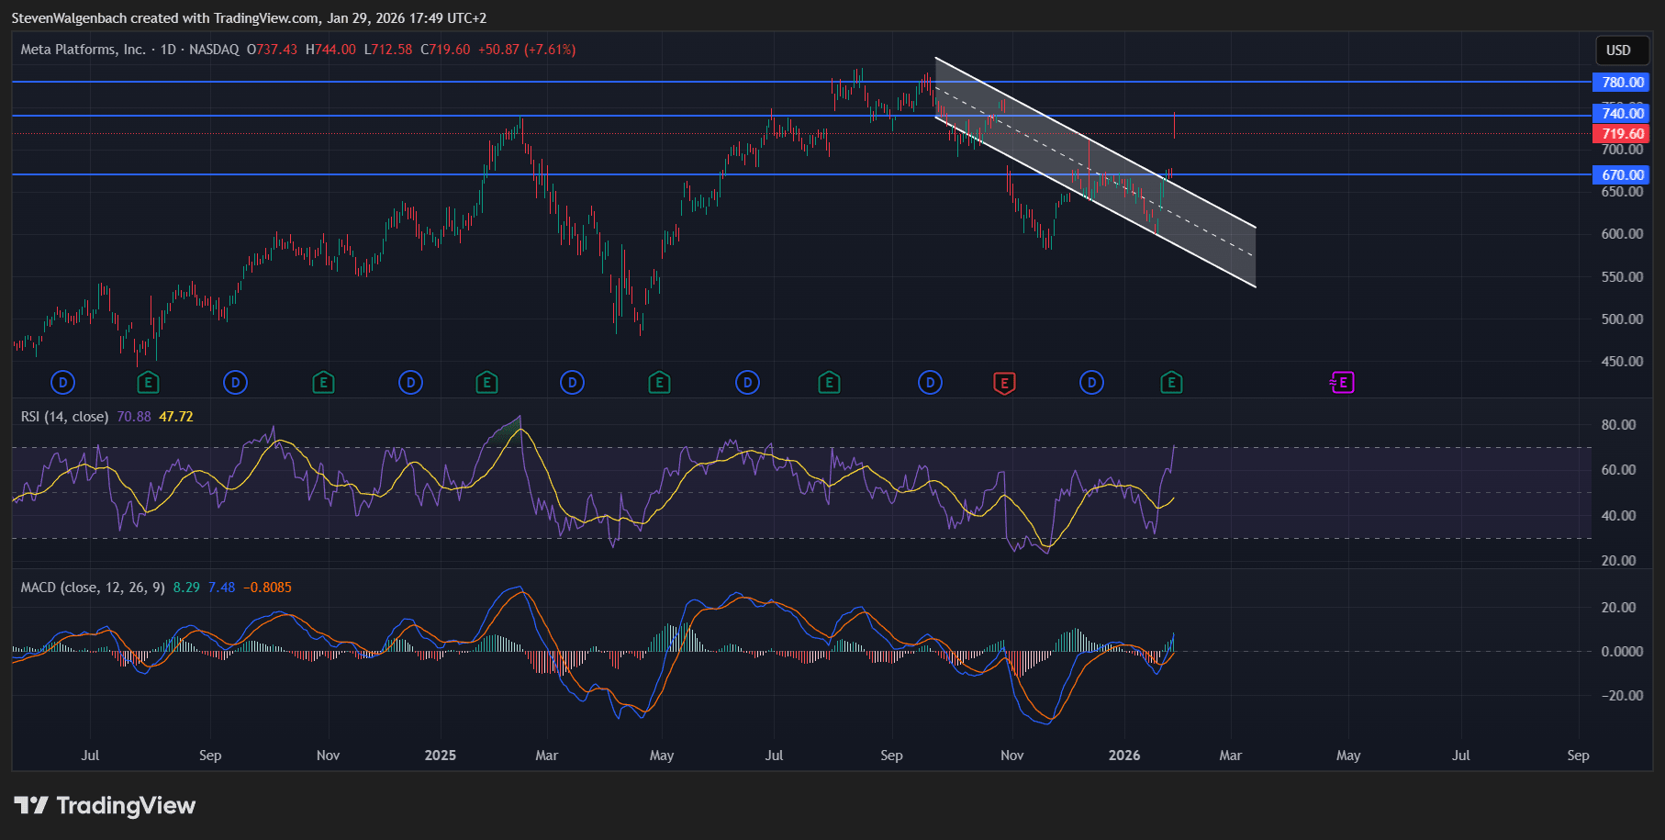Click the earnings E marker above May 2025
The image size is (1665, 840).
click(659, 383)
